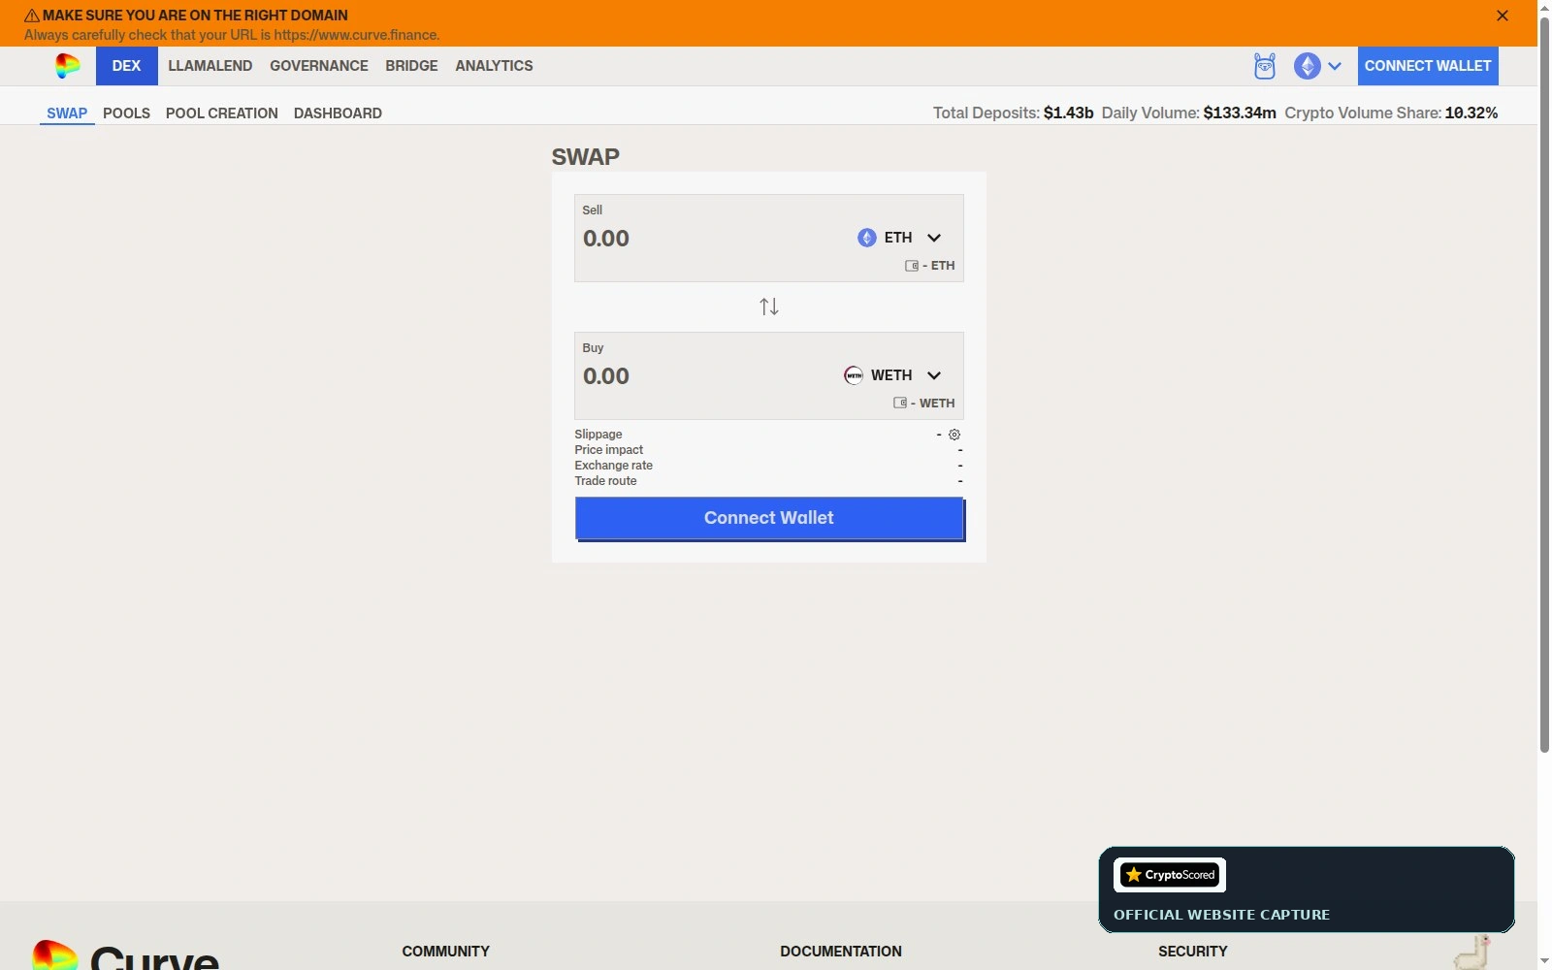
Task: Expand the network selector chevron
Action: [x=1335, y=66]
